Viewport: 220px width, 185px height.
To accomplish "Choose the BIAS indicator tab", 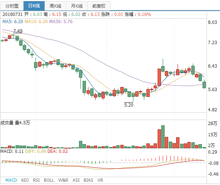I will (88, 180).
